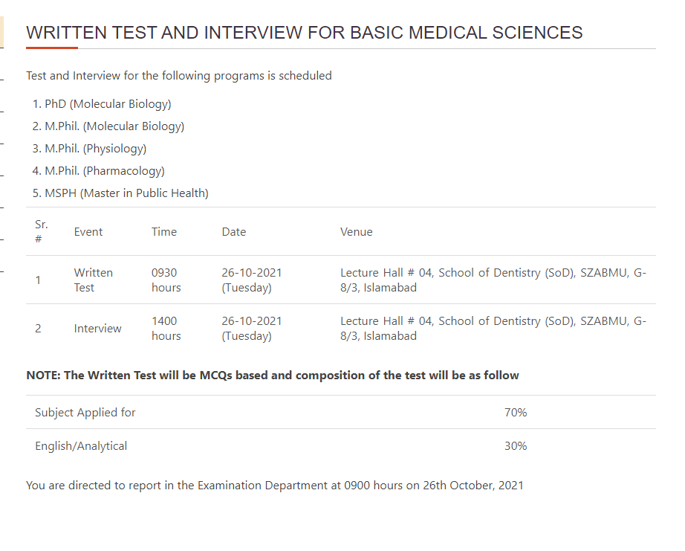Click the Time column header
The image size is (685, 551).
[164, 232]
